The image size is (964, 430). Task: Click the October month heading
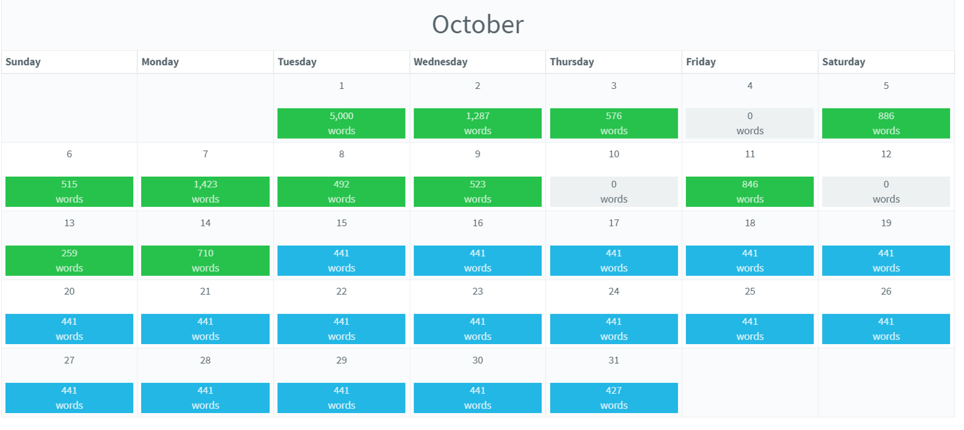tap(478, 24)
